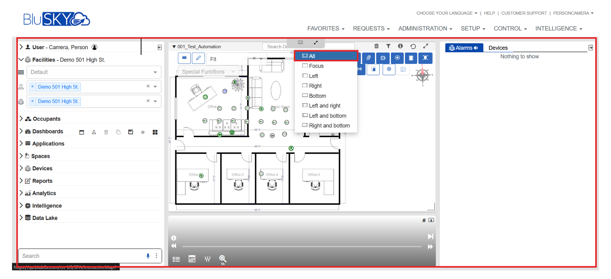Open the timeline calendar icon
The height and width of the screenshot is (279, 611).
click(x=192, y=259)
